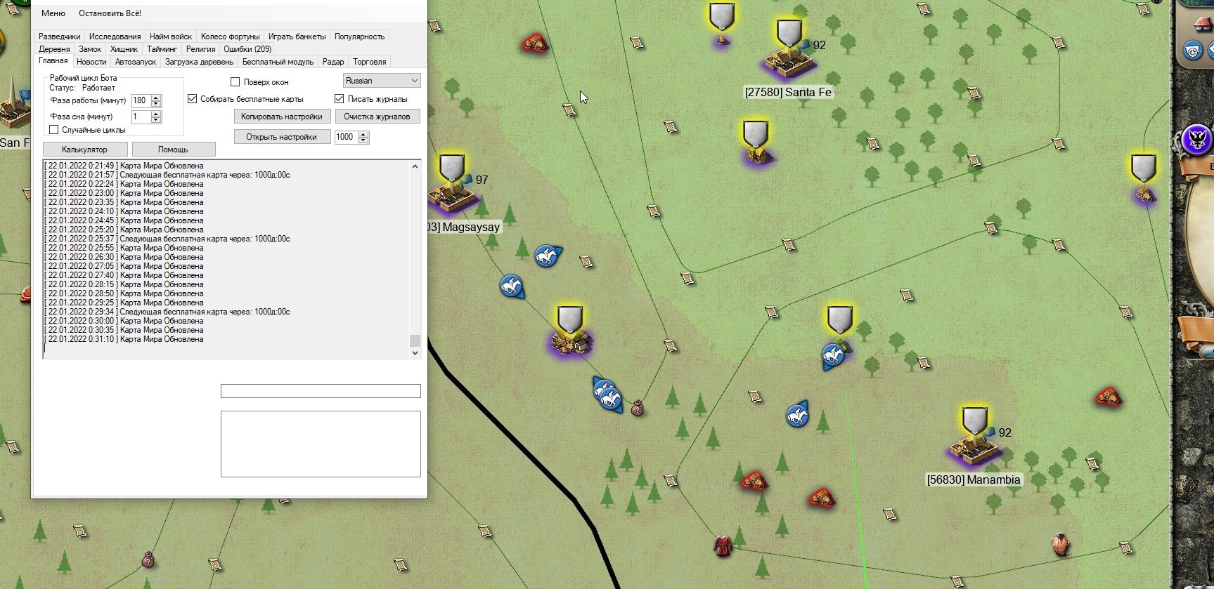Decrease the Фаза сна minutes value

coord(156,120)
